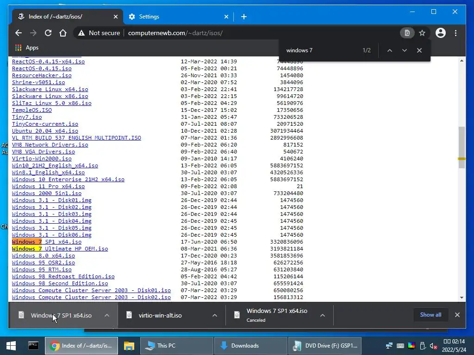Click the Not secure warning icon
474x355 pixels.
81,33
